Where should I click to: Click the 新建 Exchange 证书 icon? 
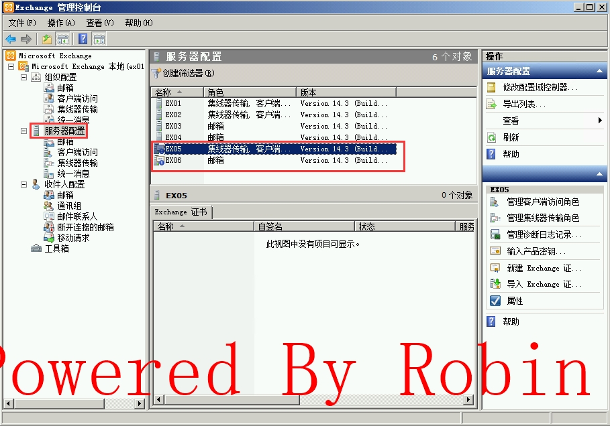pyautogui.click(x=495, y=268)
